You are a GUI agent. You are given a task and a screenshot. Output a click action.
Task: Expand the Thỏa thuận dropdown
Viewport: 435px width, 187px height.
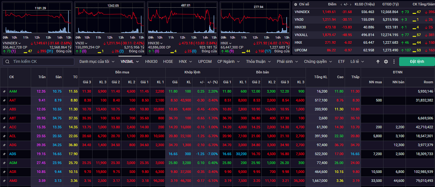point(258,61)
